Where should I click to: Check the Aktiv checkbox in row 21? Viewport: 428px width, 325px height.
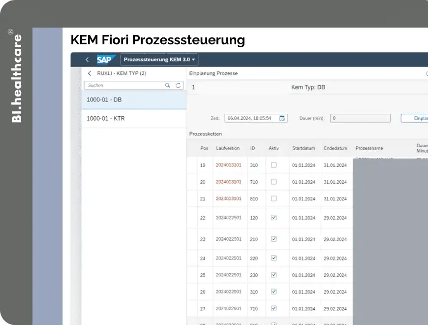[x=274, y=198]
